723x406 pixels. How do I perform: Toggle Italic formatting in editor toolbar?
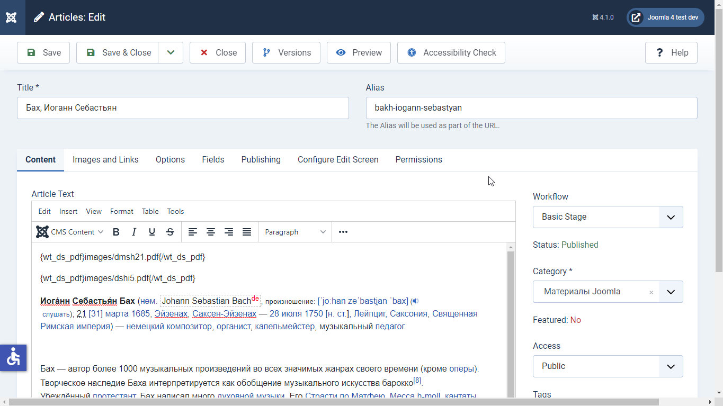134,232
